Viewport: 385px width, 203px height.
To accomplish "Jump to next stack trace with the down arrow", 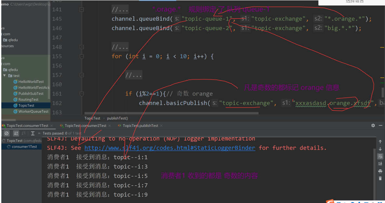I will pos(380,149).
